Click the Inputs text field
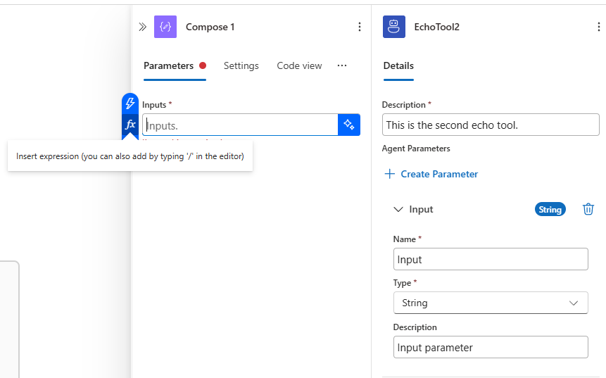The height and width of the screenshot is (378, 606). 239,125
